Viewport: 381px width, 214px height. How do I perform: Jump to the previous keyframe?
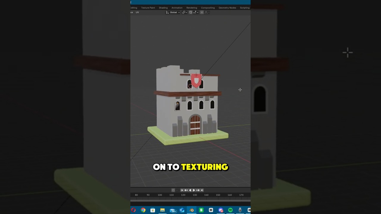click(186, 190)
